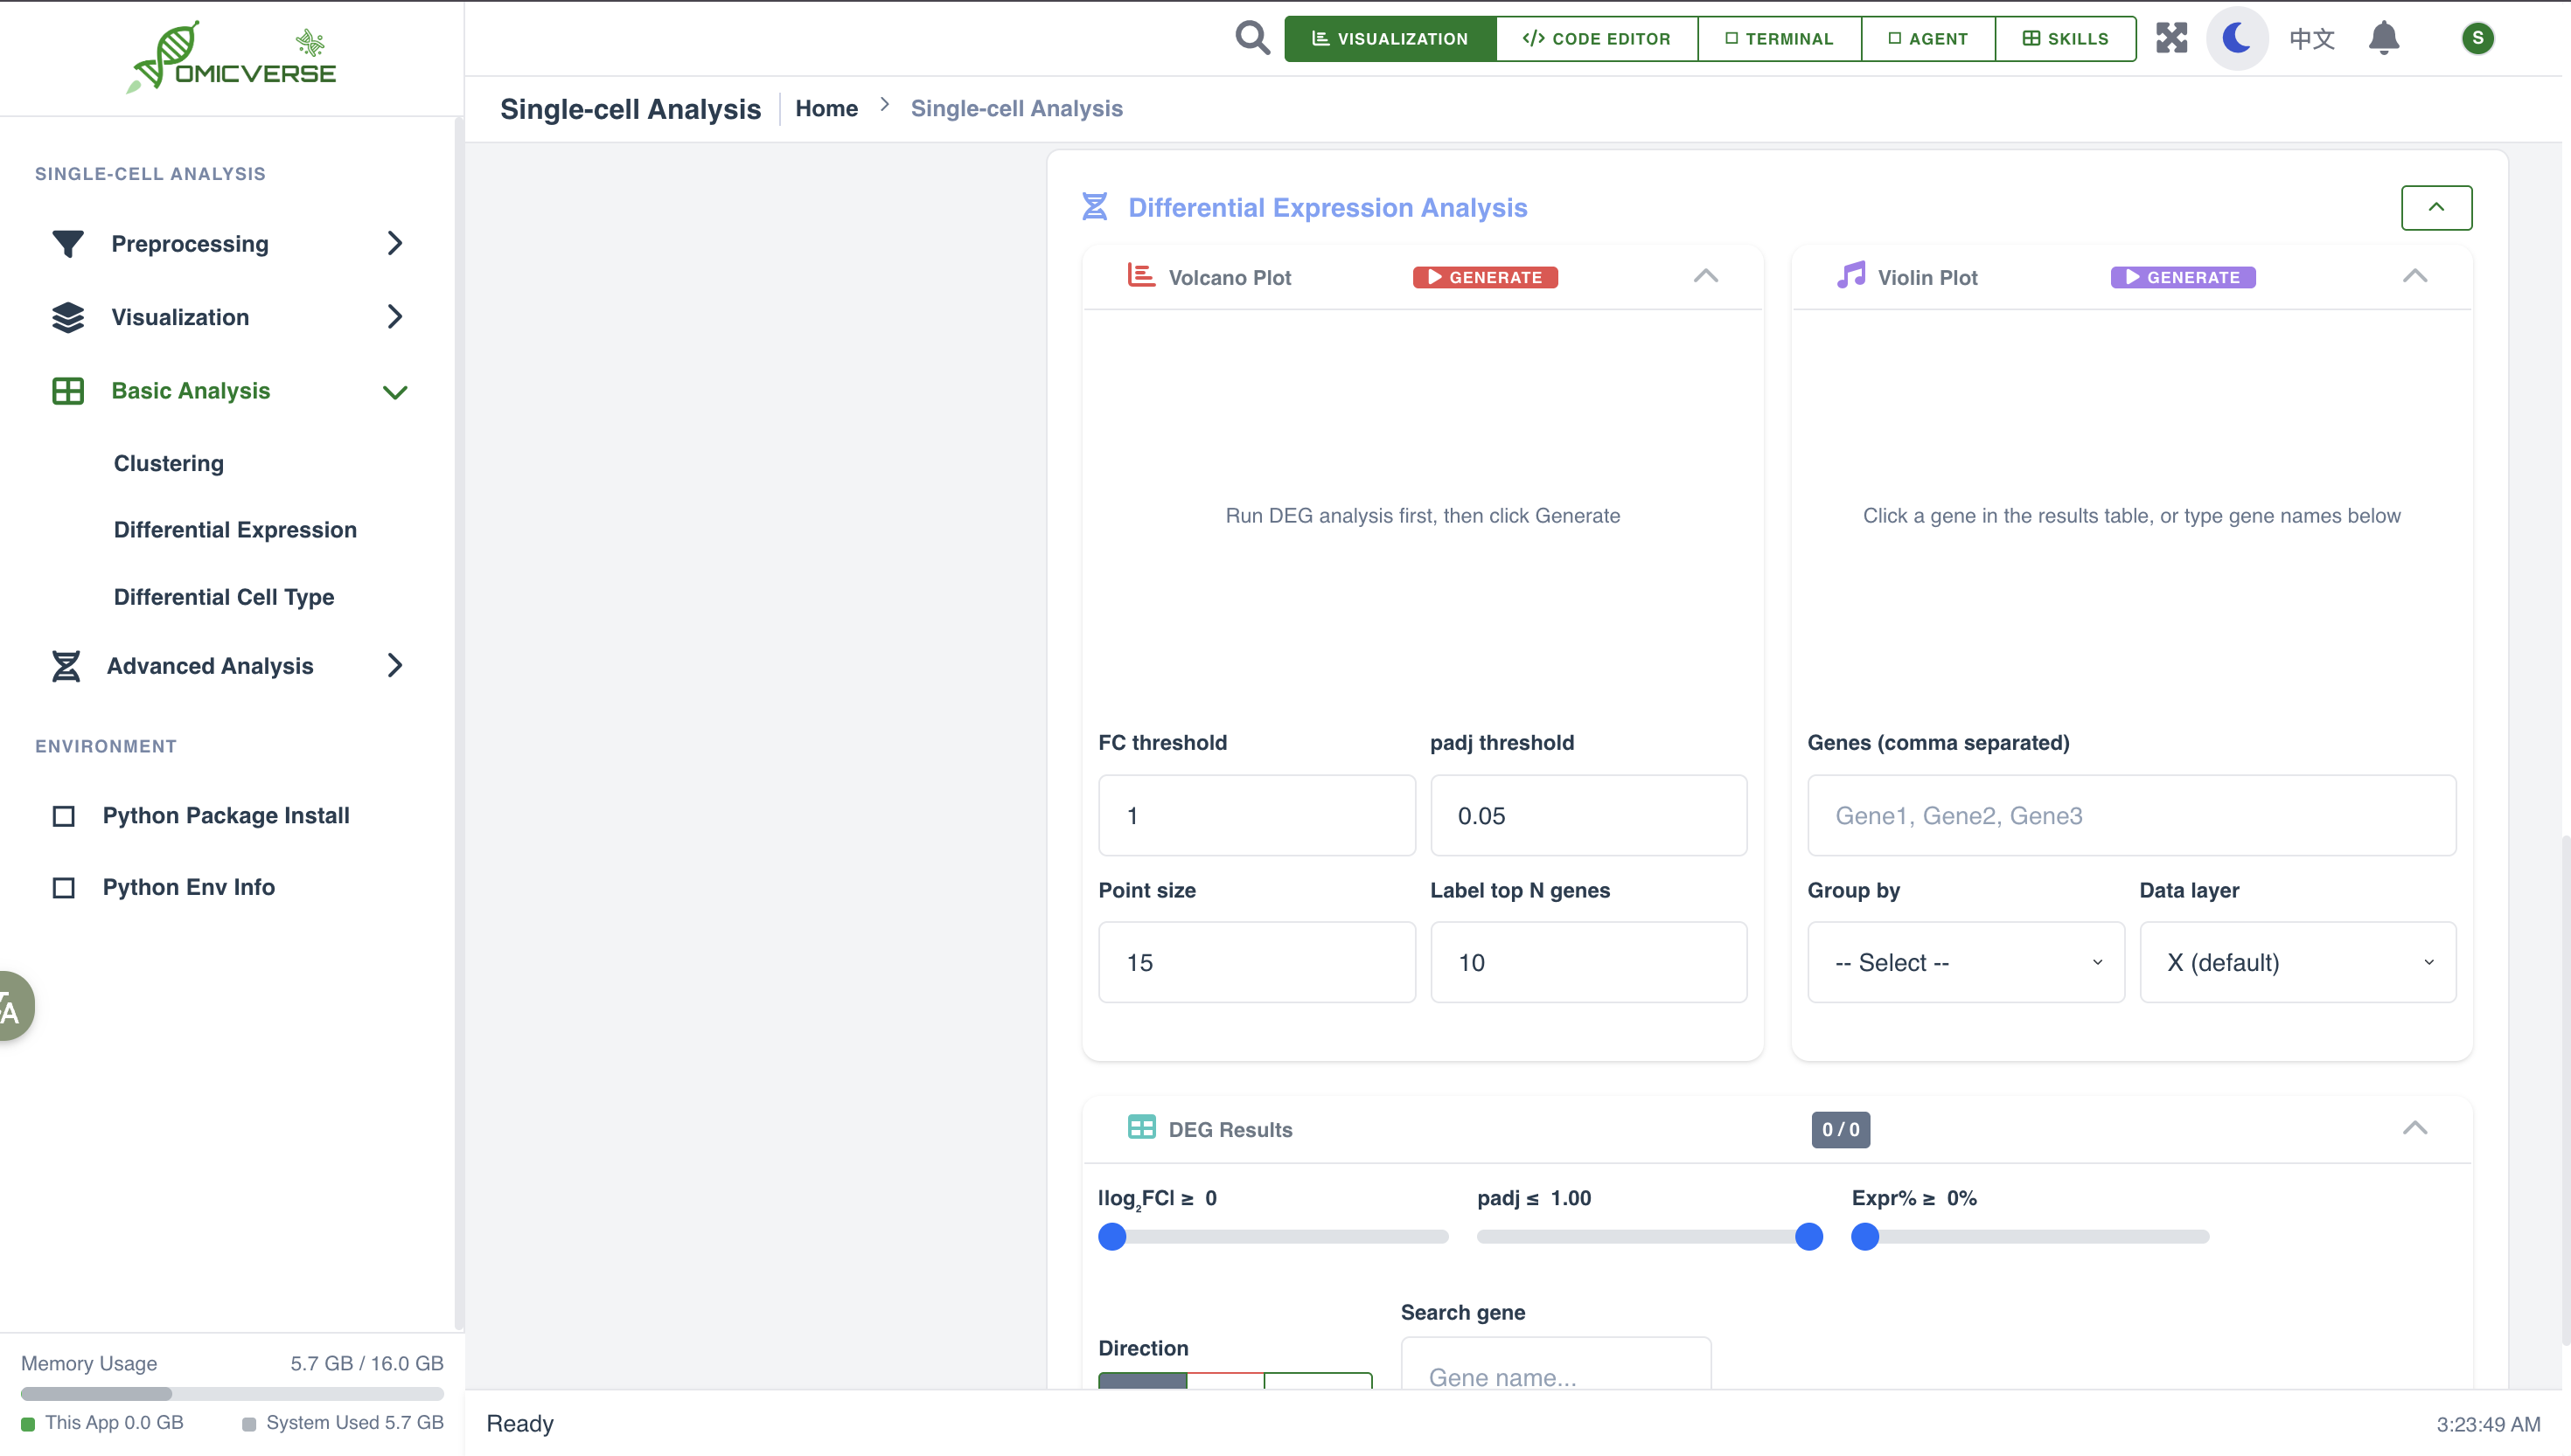Click the fullscreen expand icon

tap(2172, 38)
